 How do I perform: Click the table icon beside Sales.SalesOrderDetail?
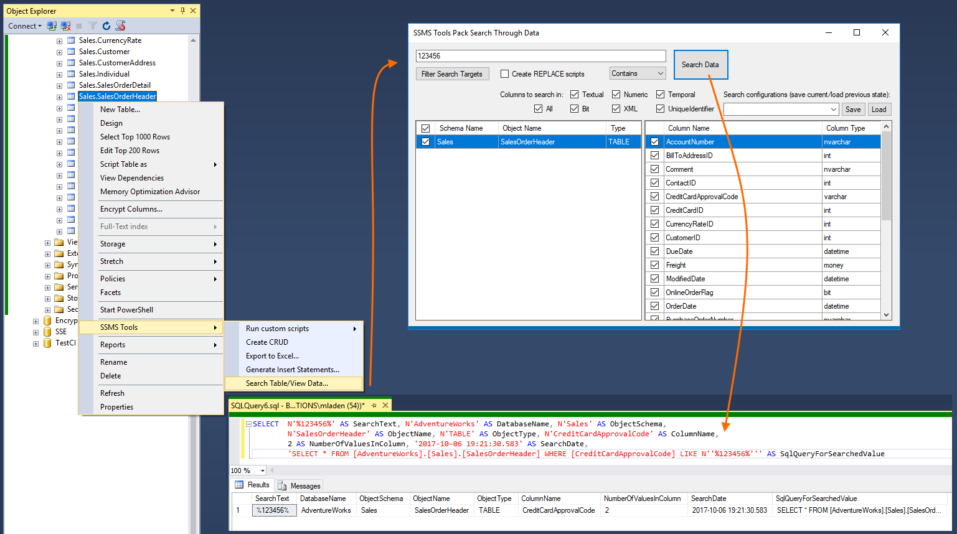[71, 85]
